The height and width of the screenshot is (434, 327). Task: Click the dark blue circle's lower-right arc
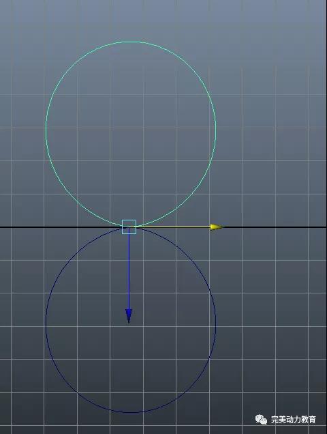[191, 384]
